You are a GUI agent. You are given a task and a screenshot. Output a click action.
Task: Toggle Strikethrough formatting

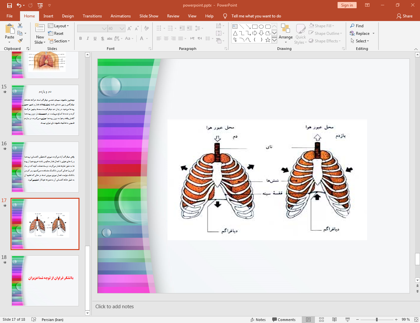tap(110, 38)
